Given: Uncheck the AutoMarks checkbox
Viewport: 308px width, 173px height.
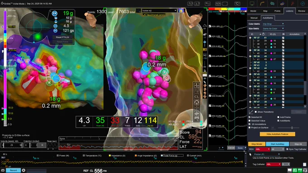Looking at the screenshot, I should (279, 121).
